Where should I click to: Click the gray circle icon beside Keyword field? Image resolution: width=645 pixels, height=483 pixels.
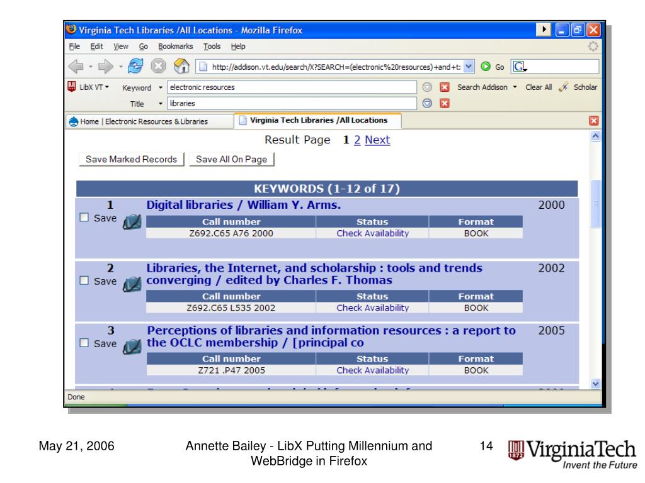coord(428,87)
